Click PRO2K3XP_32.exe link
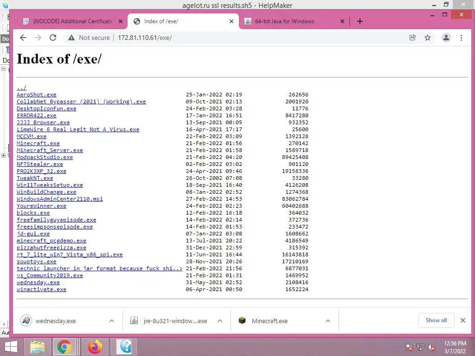 41,172
